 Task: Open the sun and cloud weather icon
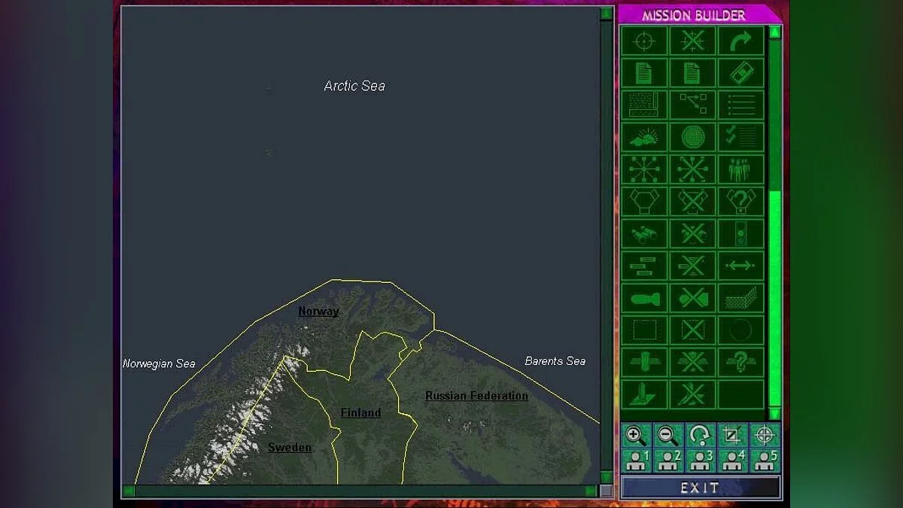[x=644, y=137]
